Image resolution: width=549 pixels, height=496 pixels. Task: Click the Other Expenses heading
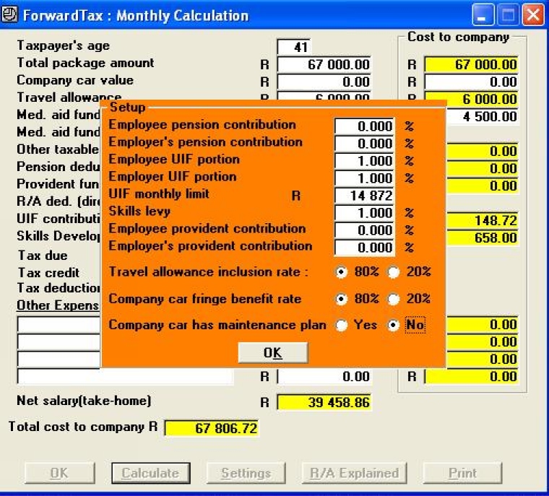pyautogui.click(x=58, y=305)
